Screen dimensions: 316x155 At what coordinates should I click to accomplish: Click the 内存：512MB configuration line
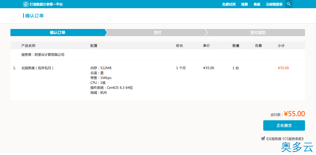[x=101, y=68]
